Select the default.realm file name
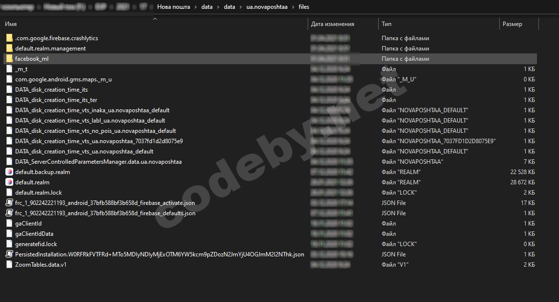Viewport: 559px width, 302px height. tap(32, 182)
